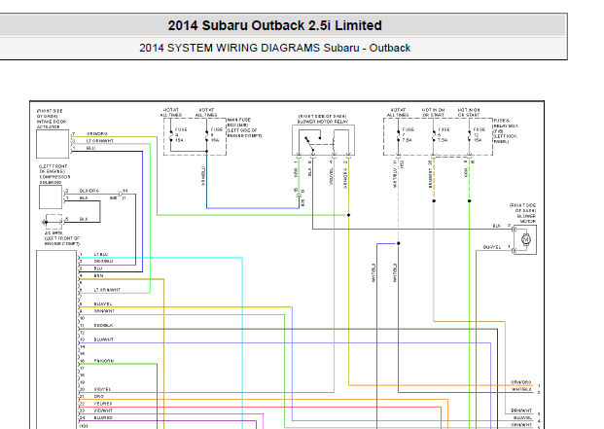
Task: Click unused pin number 12 on module
Action: pos(82,333)
